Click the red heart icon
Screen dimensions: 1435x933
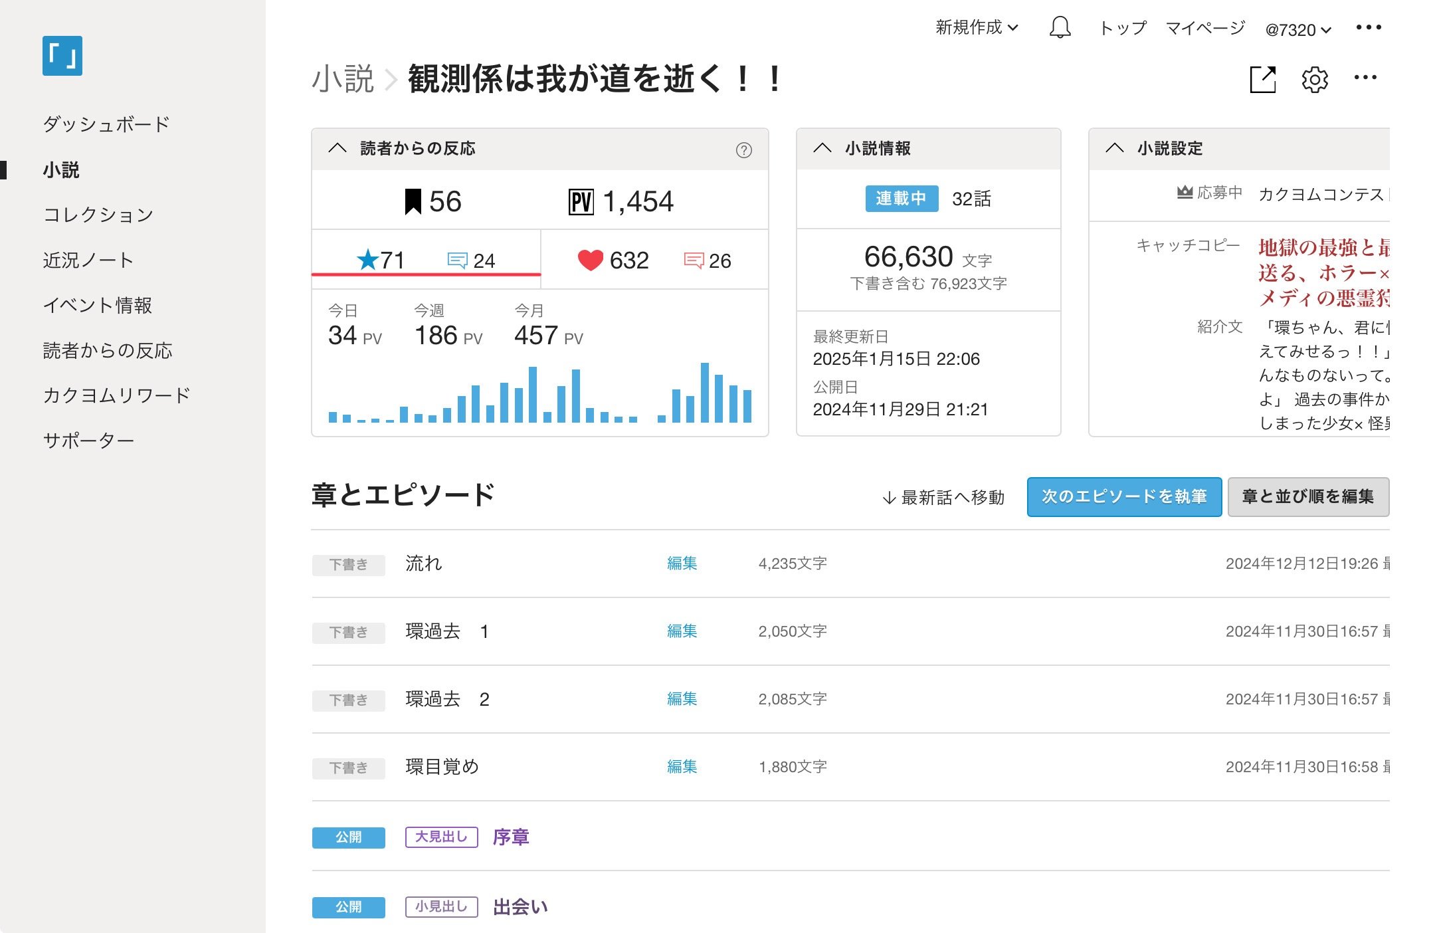point(590,260)
